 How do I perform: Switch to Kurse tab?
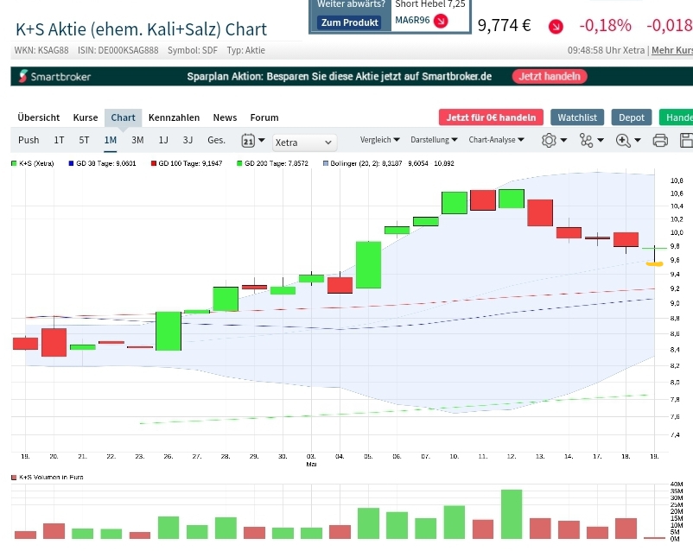[x=86, y=117]
